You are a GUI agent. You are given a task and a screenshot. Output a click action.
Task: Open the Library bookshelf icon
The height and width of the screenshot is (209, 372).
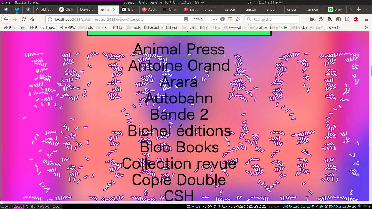tap(312, 19)
